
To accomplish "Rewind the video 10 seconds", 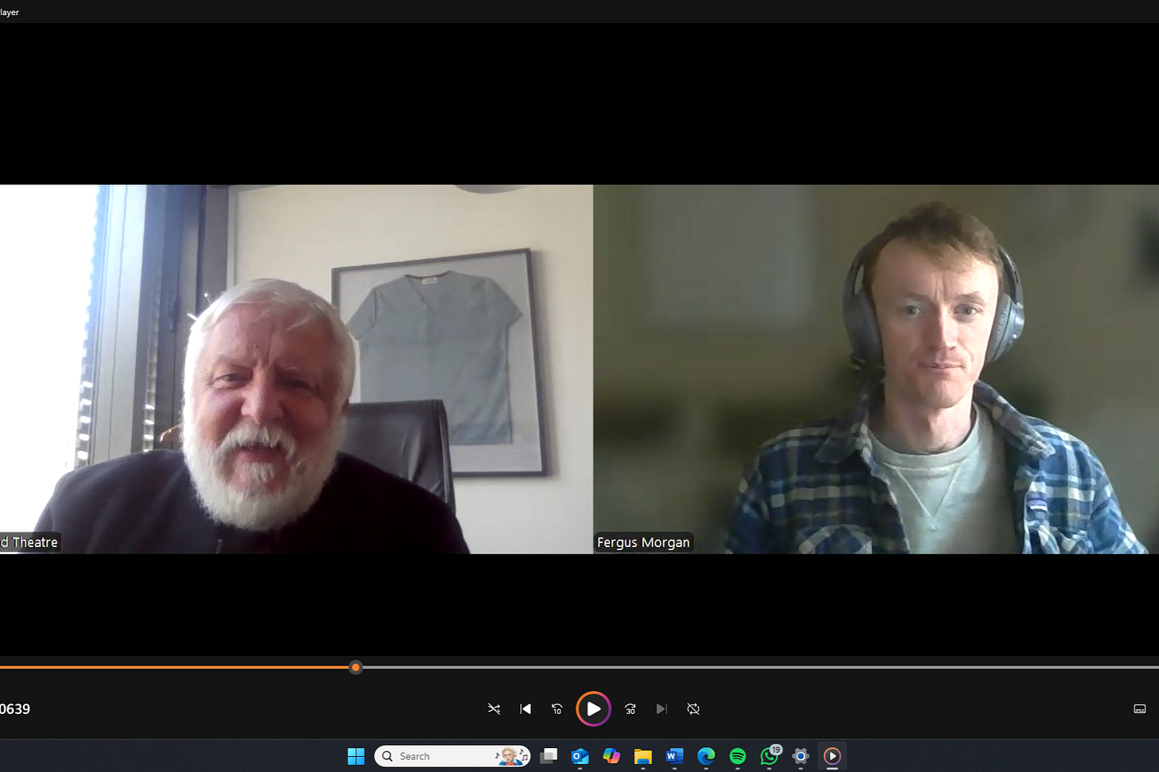I will 557,708.
